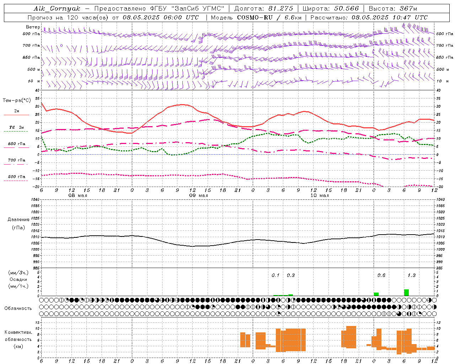The image size is (455, 364).
Task: Click computed time 08.05.2025 10:47 UTC
Action: point(390,17)
